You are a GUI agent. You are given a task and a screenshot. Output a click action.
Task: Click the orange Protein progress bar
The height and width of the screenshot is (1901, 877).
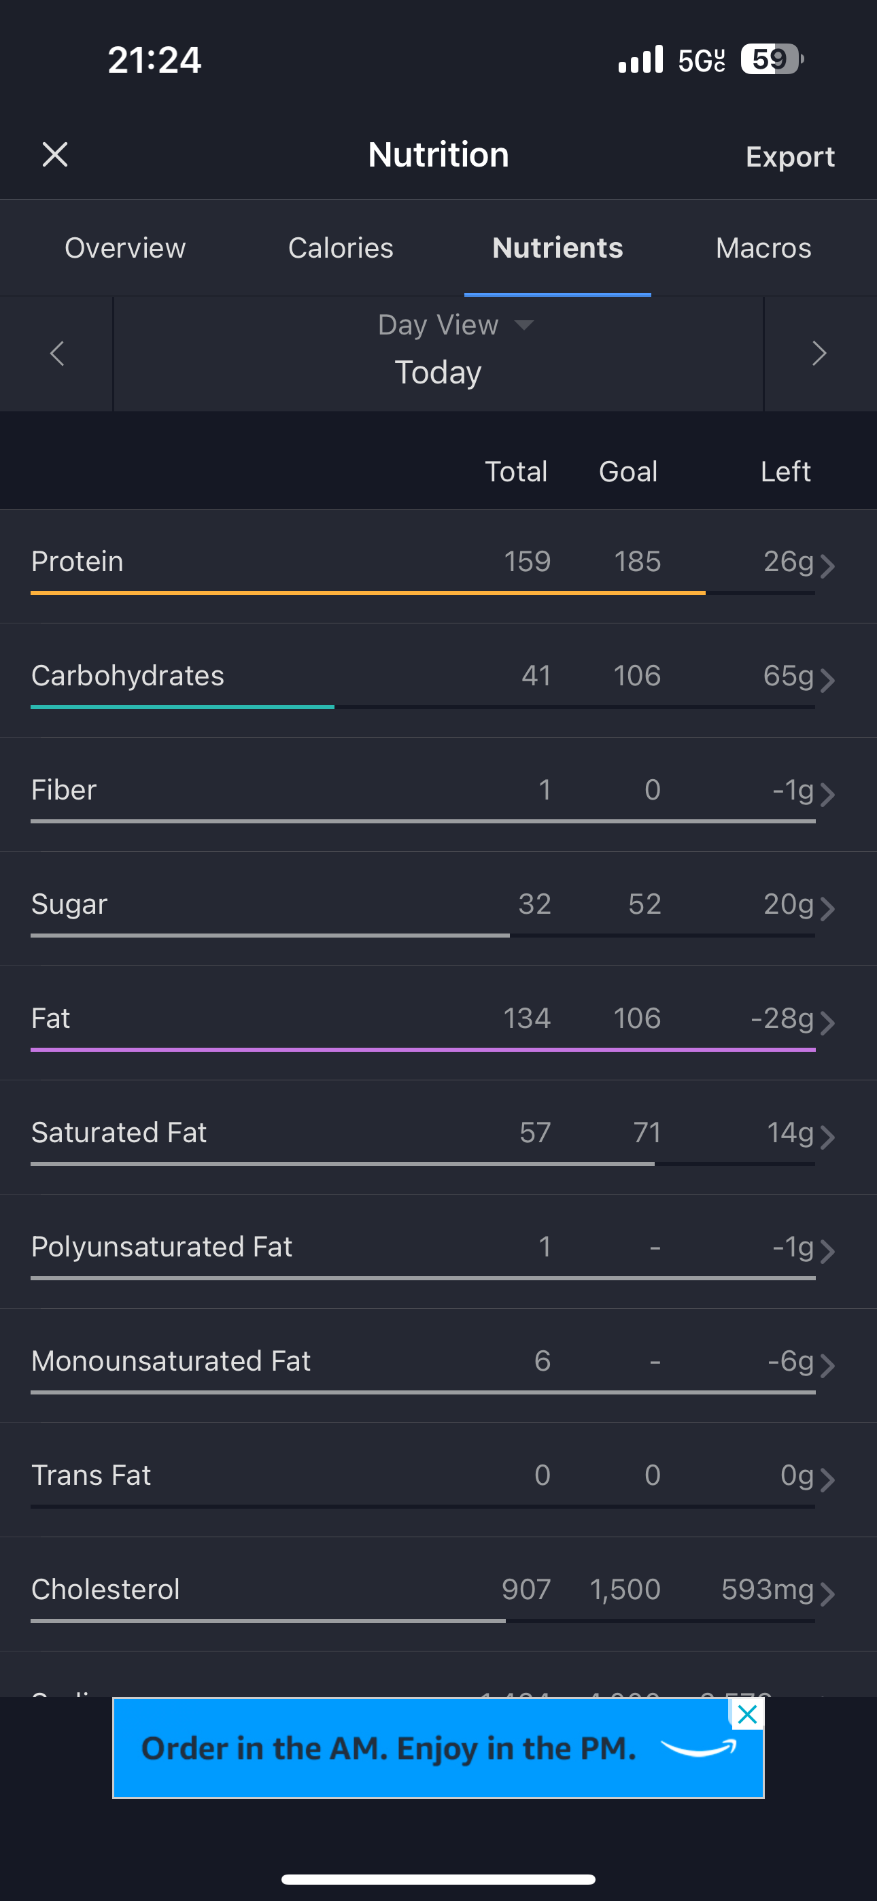368,593
